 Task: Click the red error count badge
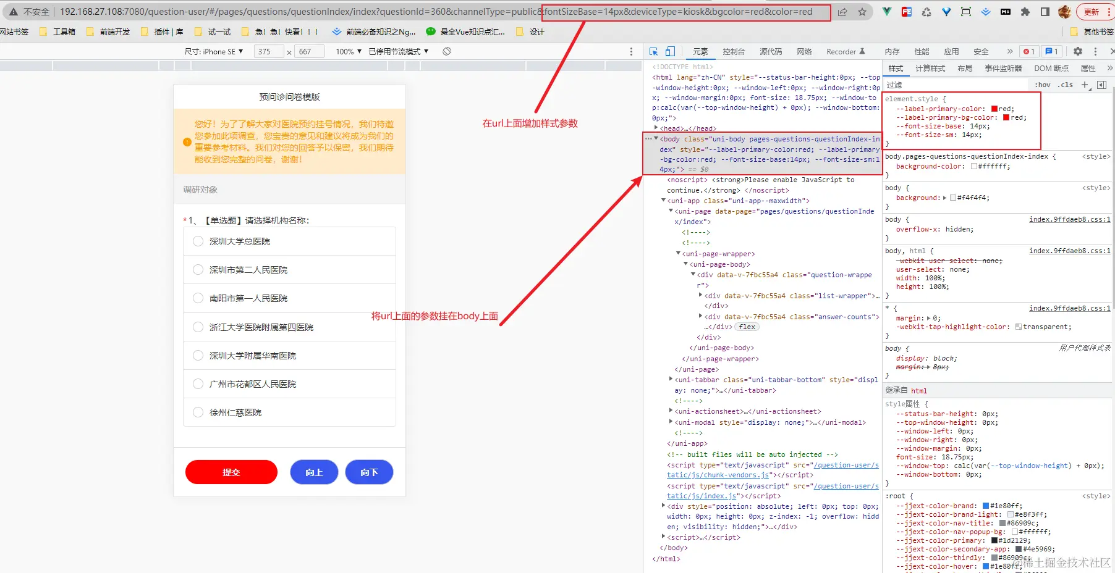1029,51
